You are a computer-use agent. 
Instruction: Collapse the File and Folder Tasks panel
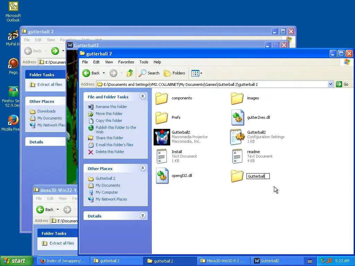tap(142, 96)
